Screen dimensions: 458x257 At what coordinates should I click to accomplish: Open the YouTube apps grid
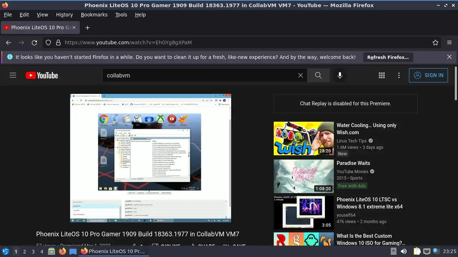click(382, 75)
